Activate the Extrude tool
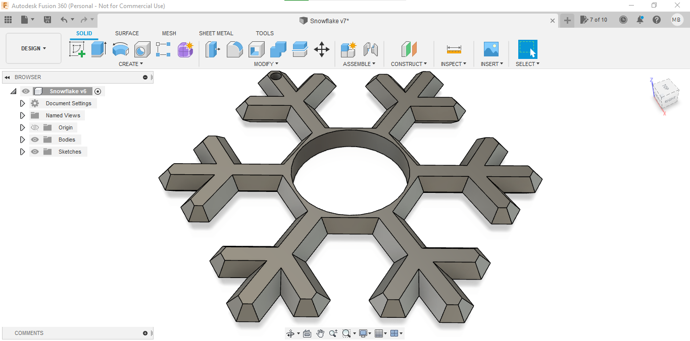 pos(97,49)
